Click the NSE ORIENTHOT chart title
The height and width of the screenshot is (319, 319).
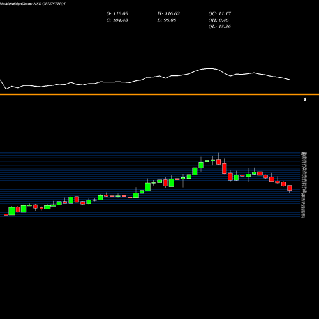tap(33, 4)
